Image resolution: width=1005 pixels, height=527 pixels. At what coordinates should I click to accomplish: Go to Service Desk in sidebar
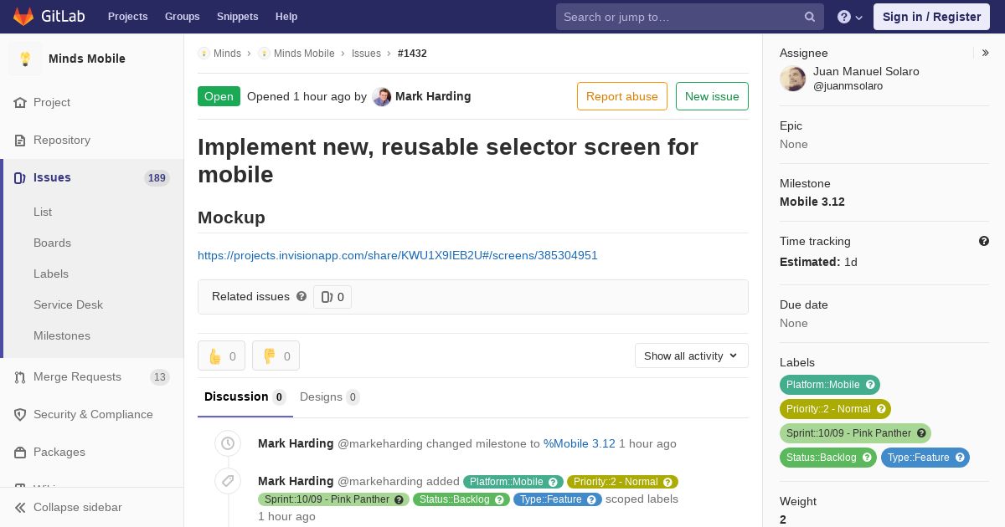[x=68, y=304]
